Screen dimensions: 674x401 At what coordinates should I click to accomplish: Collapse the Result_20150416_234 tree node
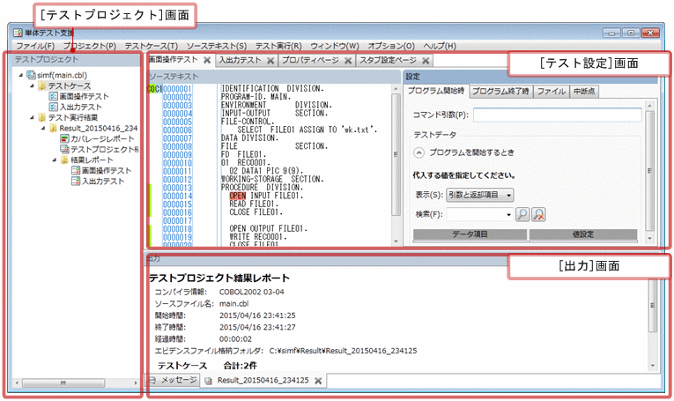[x=43, y=128]
